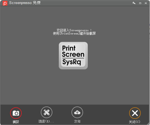Open the editor via pencil-ruler icon

pyautogui.click(x=46, y=112)
